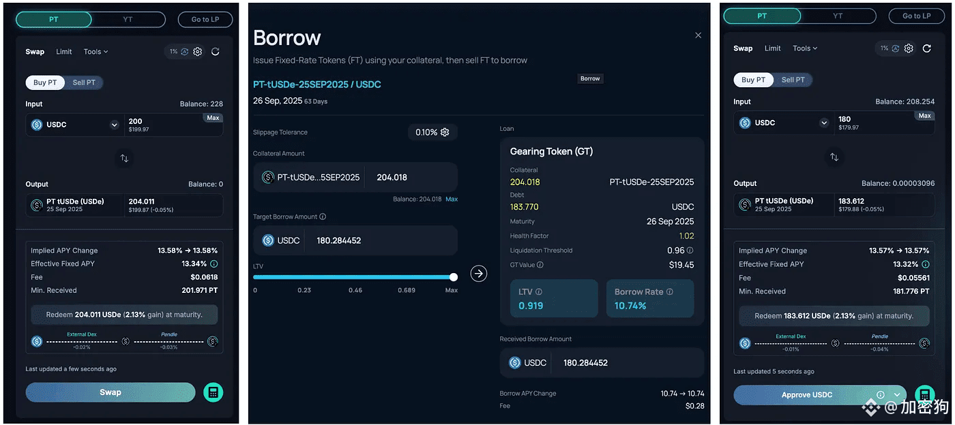This screenshot has height=425, width=955.
Task: Click info icon next to GT Value
Action: point(540,265)
